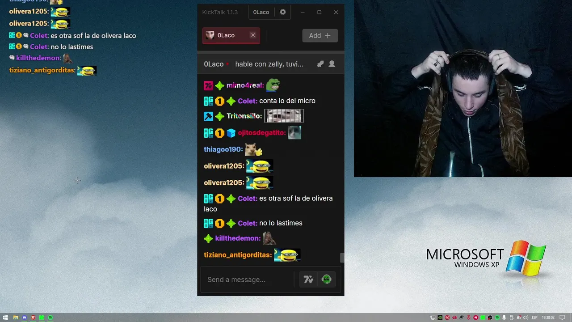Screen dimensions: 572x322
Task: Click username Tritonsillo
Action: tap(244, 116)
